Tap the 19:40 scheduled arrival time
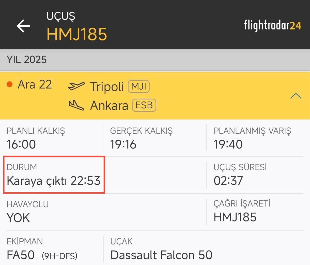The height and width of the screenshot is (265, 310). point(228,144)
